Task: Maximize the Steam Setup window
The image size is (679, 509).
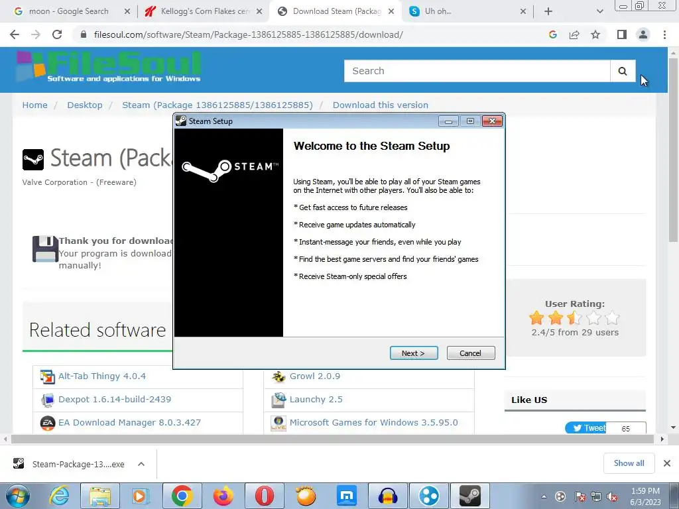Action: pyautogui.click(x=470, y=121)
